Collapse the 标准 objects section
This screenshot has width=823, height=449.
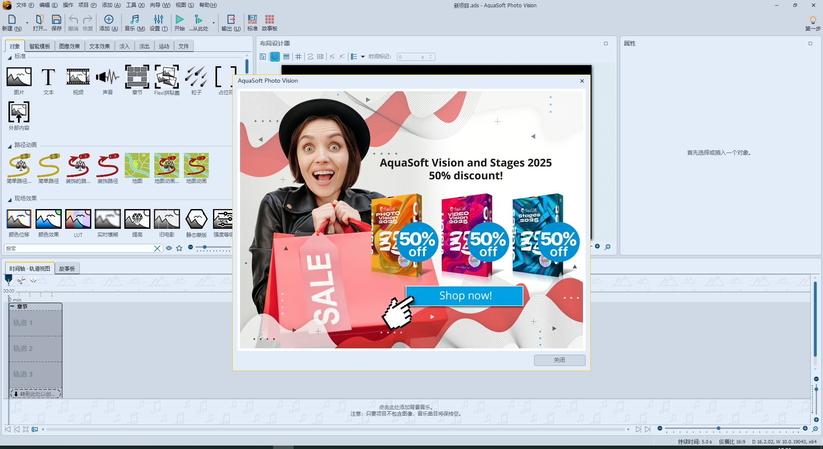point(9,57)
